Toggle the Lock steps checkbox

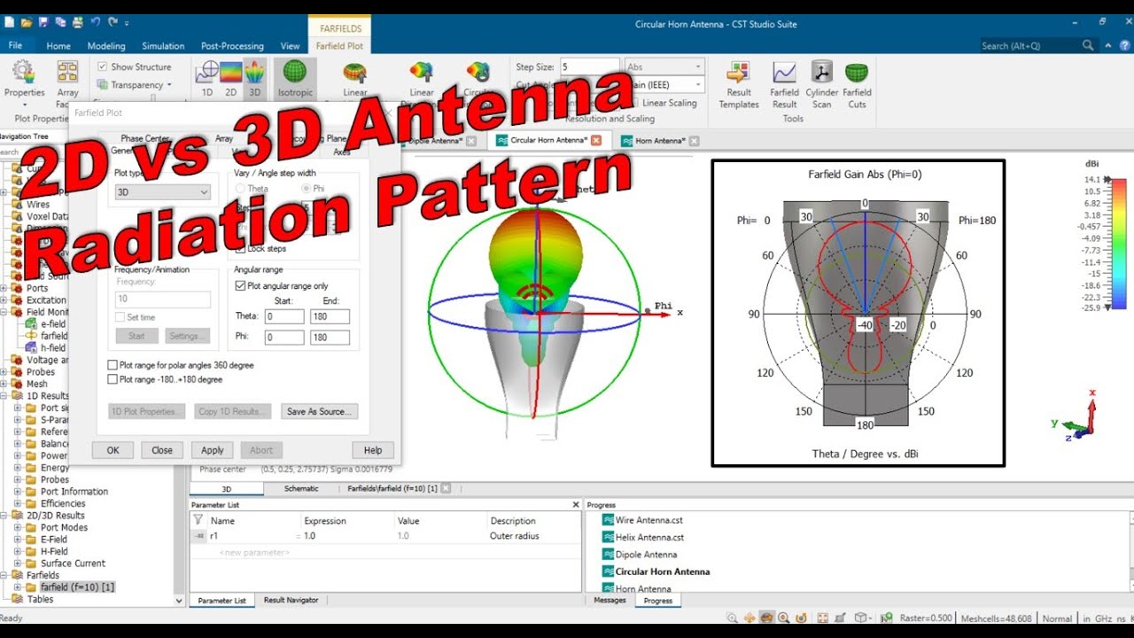240,249
